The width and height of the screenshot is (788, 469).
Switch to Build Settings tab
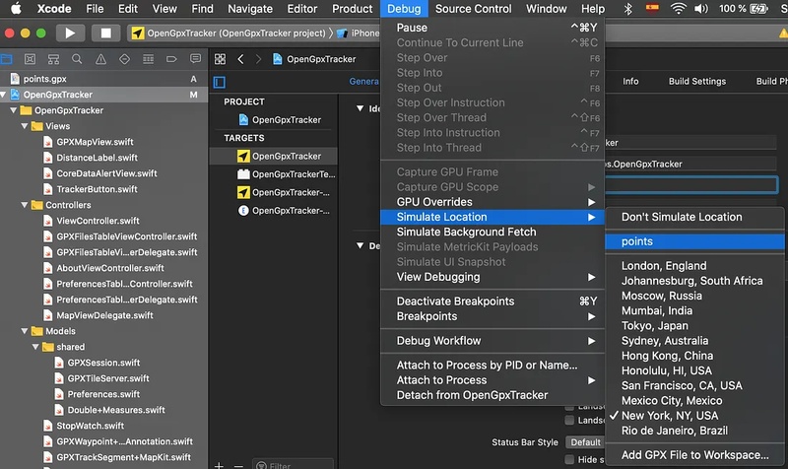click(x=697, y=82)
